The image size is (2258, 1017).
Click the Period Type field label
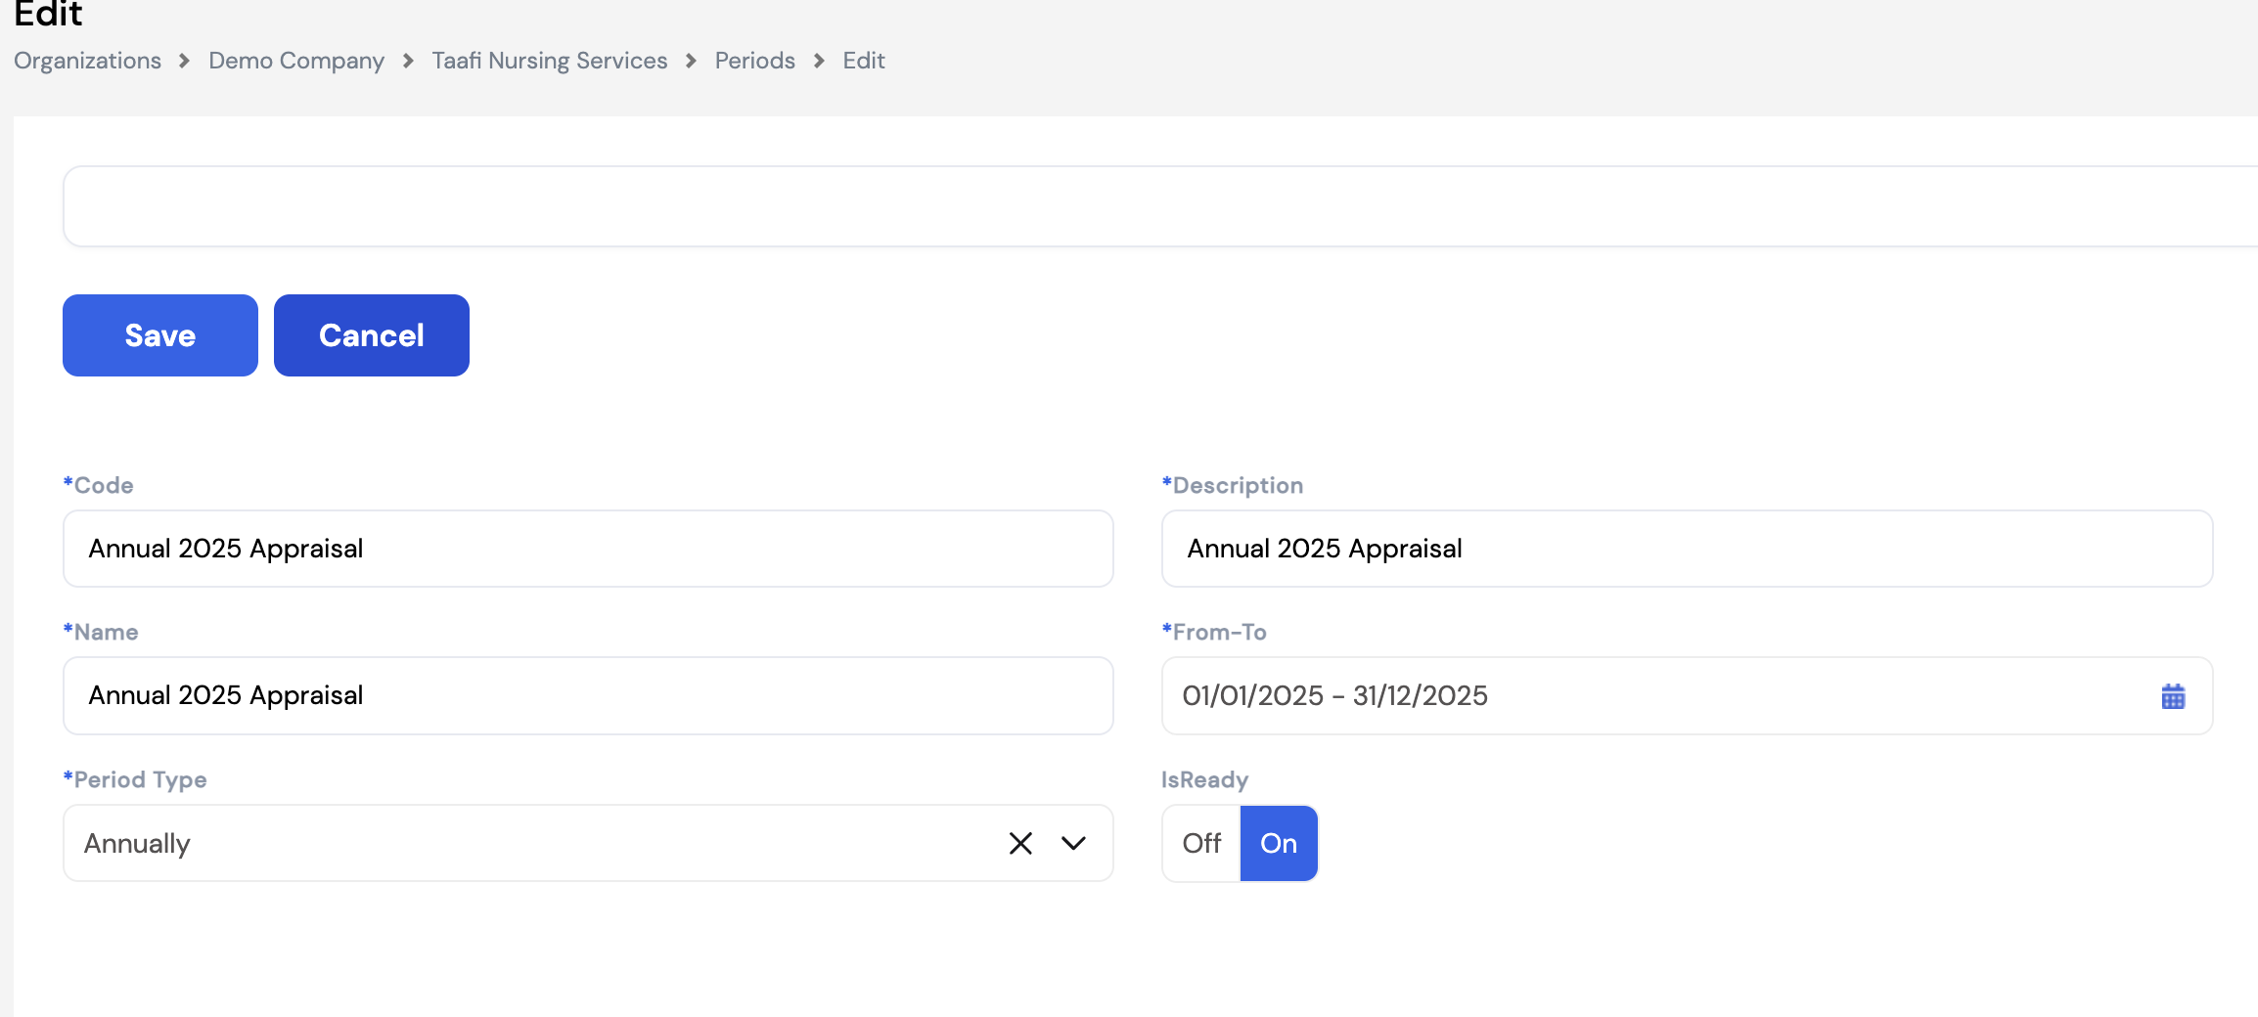(135, 779)
